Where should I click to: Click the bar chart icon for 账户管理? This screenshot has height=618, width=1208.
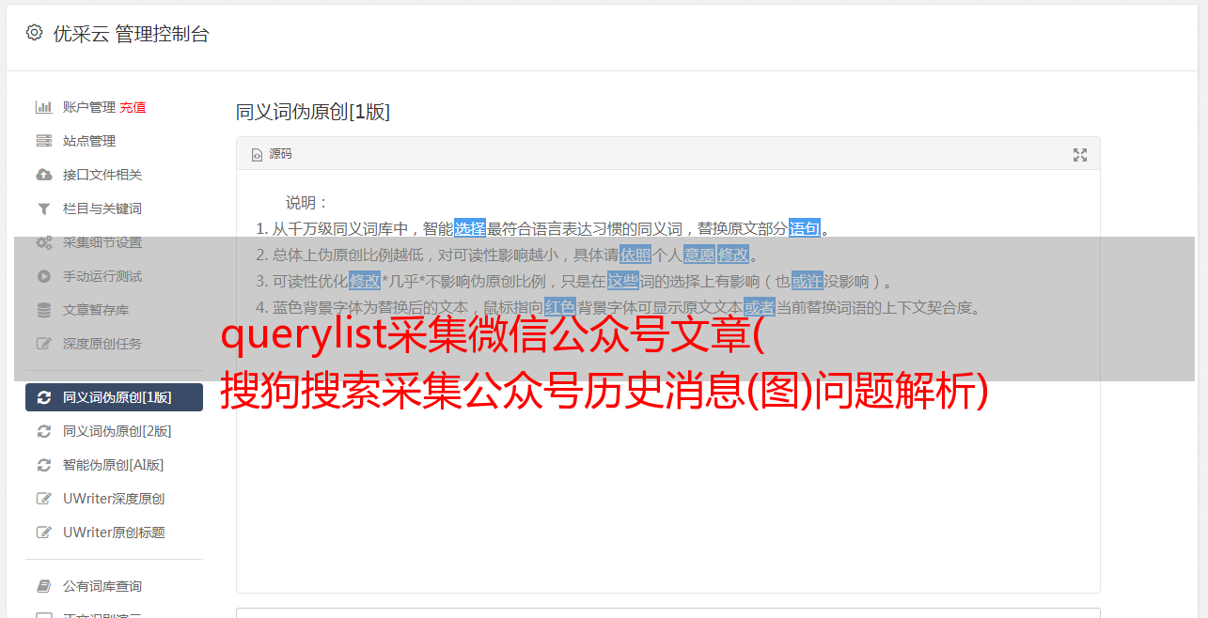[x=43, y=107]
